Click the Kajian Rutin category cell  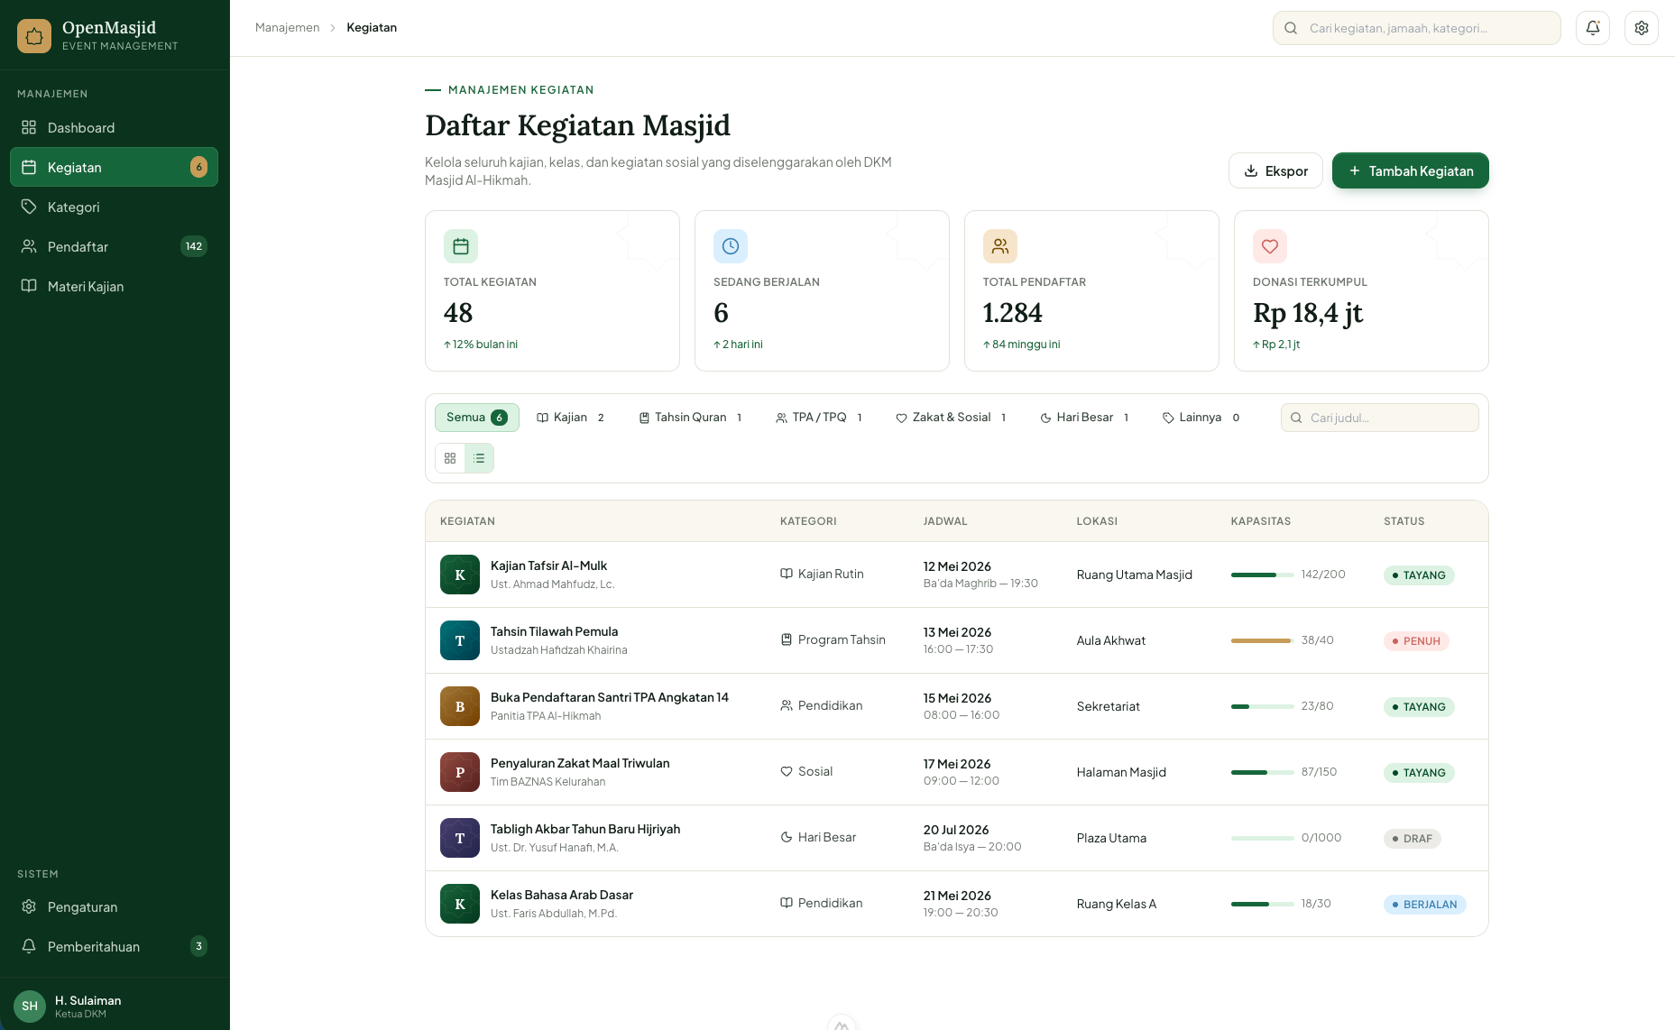click(x=822, y=574)
